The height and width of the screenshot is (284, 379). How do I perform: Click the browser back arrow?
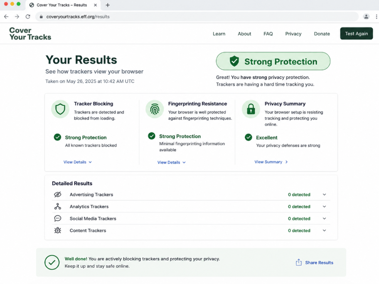click(x=6, y=17)
